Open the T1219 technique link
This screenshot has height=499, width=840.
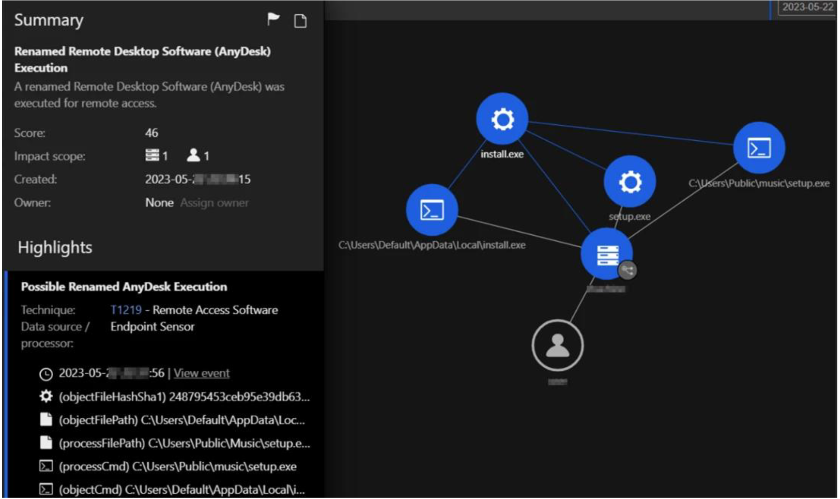[x=126, y=310]
